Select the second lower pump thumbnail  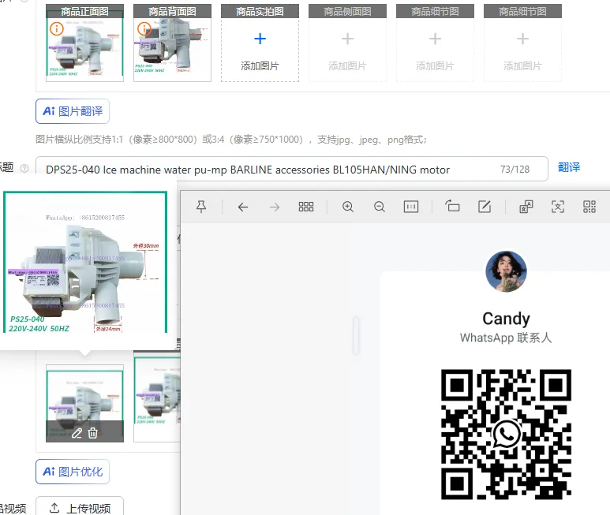point(157,397)
